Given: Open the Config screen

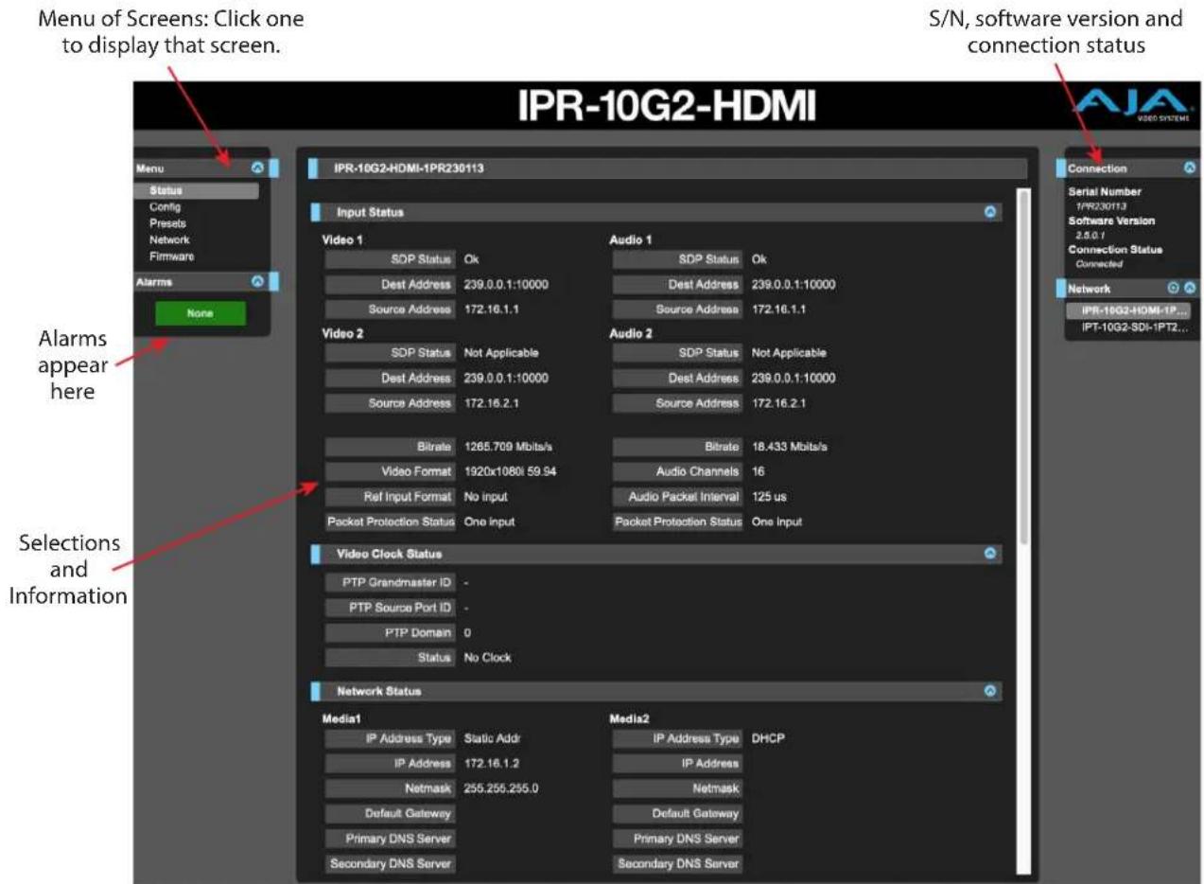Looking at the screenshot, I should point(165,207).
